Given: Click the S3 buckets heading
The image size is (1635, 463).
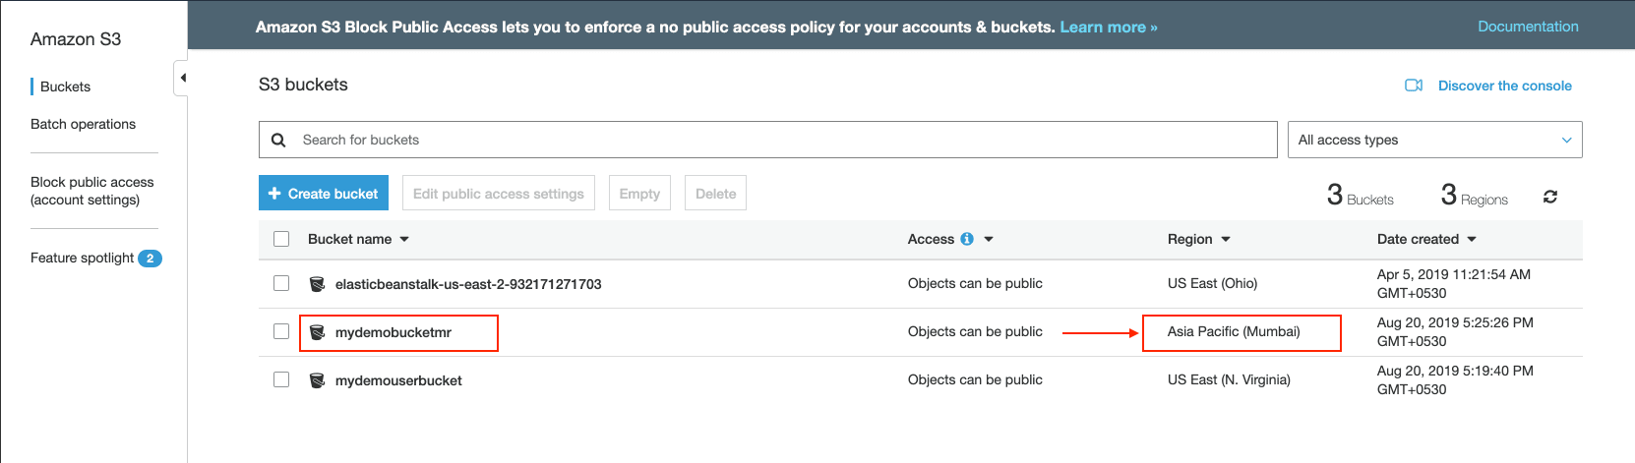Looking at the screenshot, I should click(303, 85).
